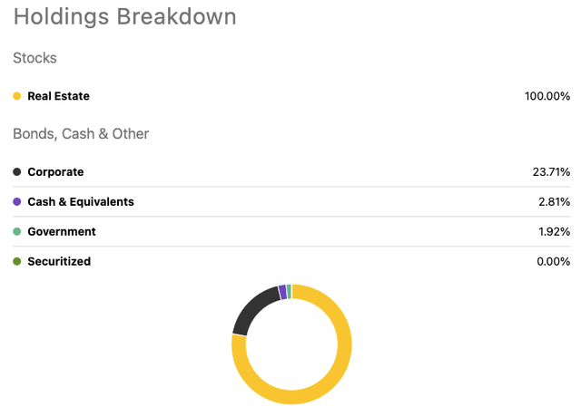This screenshot has width=581, height=417.
Task: Click the yellow Real Estate legend dot
Action: (x=16, y=96)
